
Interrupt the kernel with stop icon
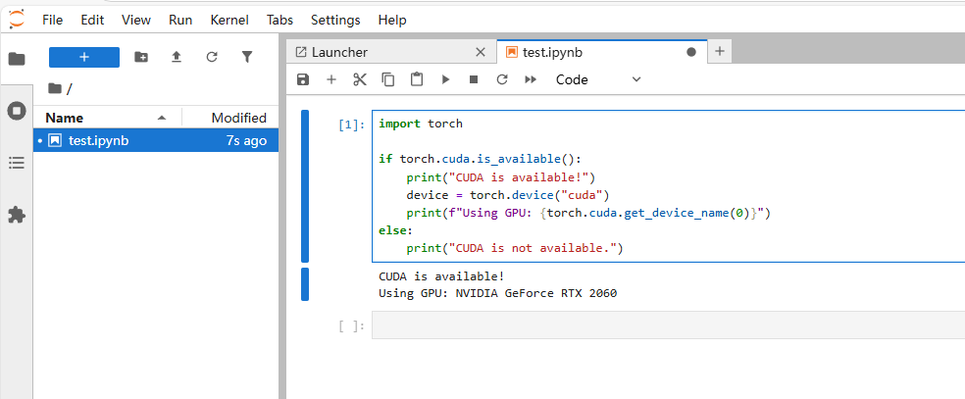click(x=474, y=79)
